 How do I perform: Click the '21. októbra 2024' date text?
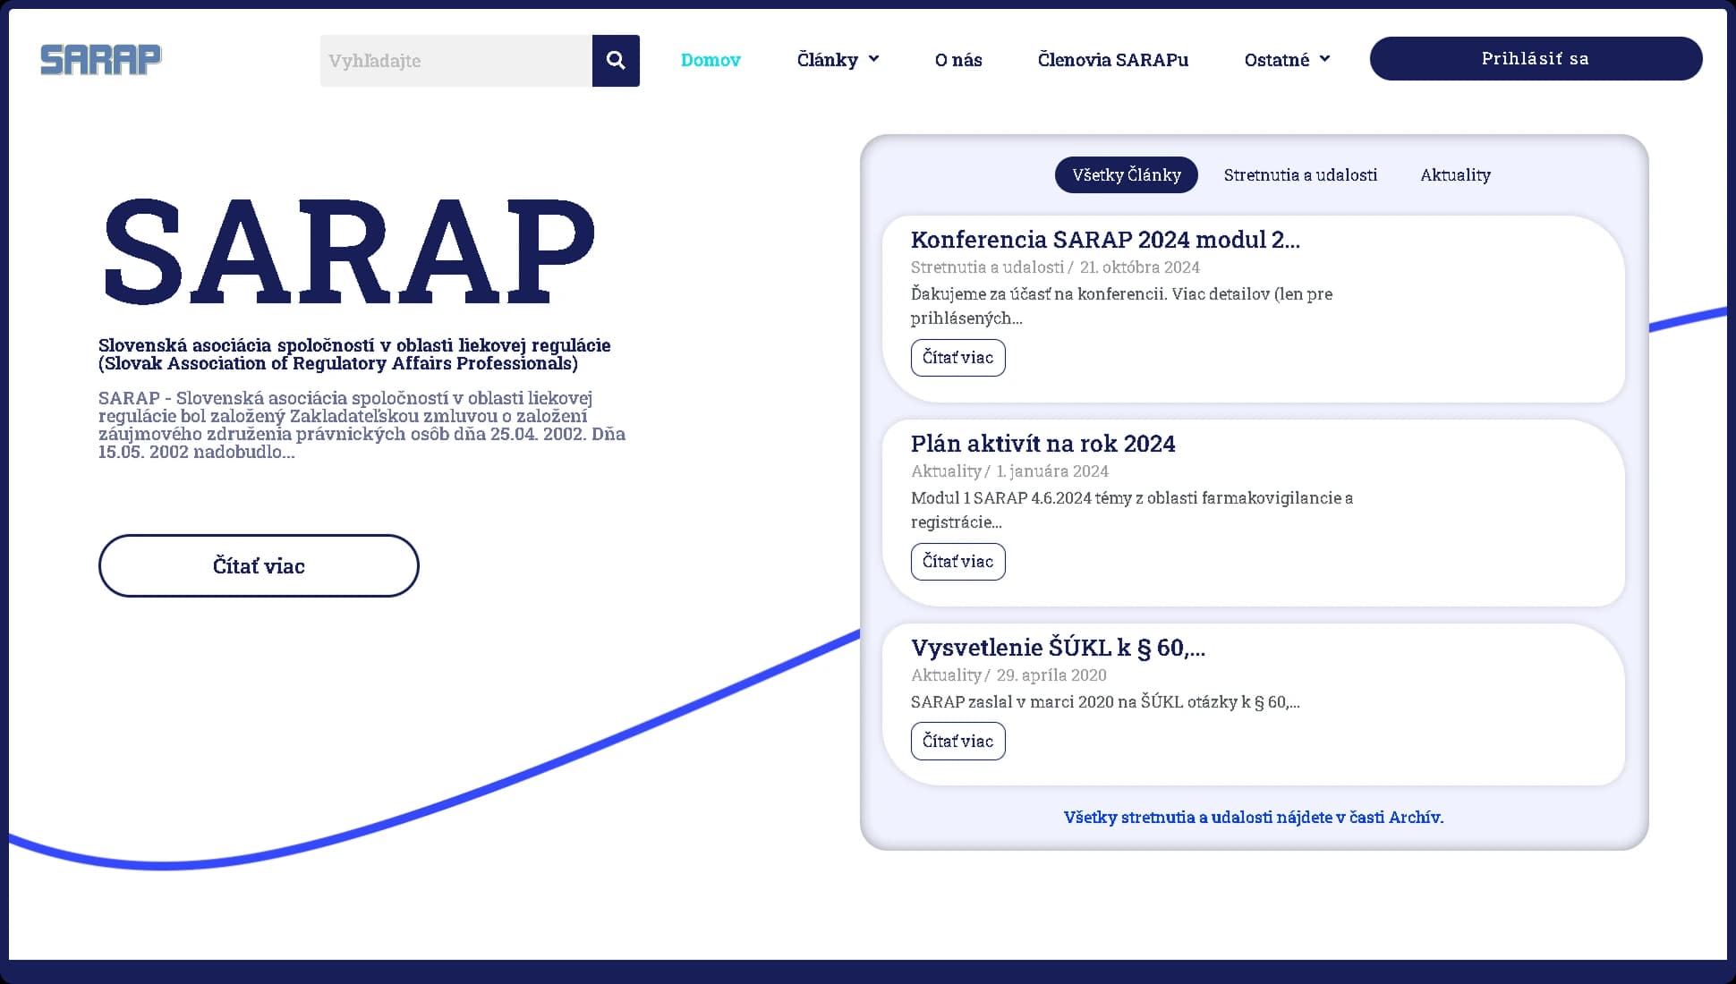coord(1139,267)
